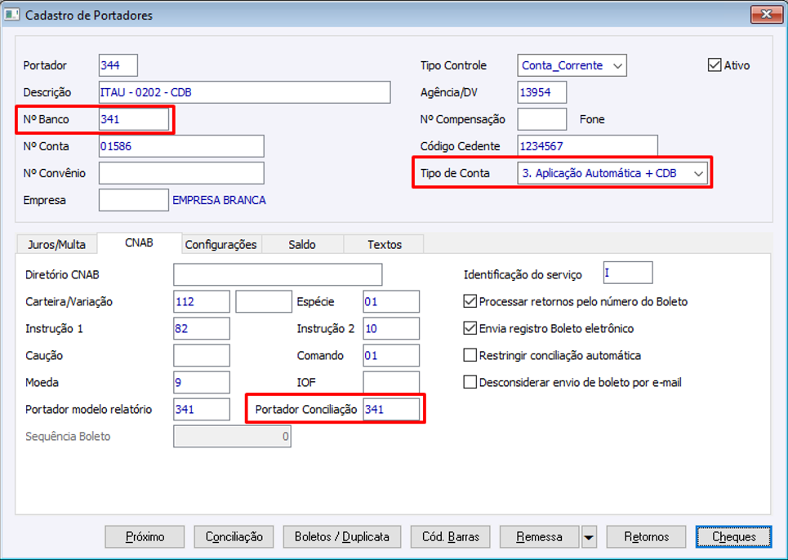Switch to the Juros/Multa tab

[x=56, y=244]
